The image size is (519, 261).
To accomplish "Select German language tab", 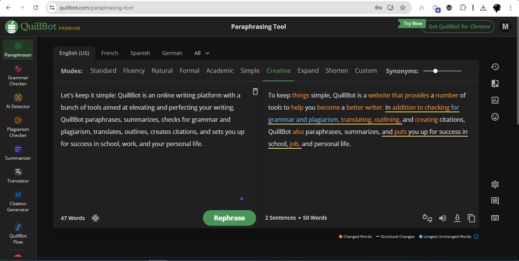I will tap(172, 53).
